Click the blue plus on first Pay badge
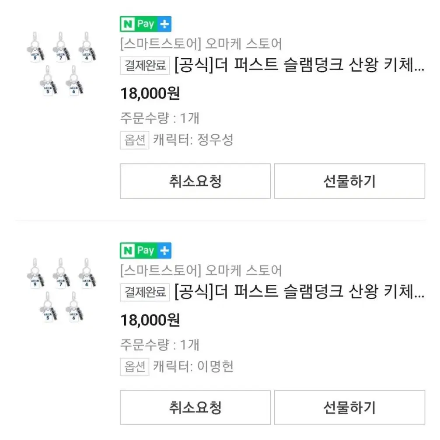This screenshot has height=440, width=440. [x=164, y=24]
